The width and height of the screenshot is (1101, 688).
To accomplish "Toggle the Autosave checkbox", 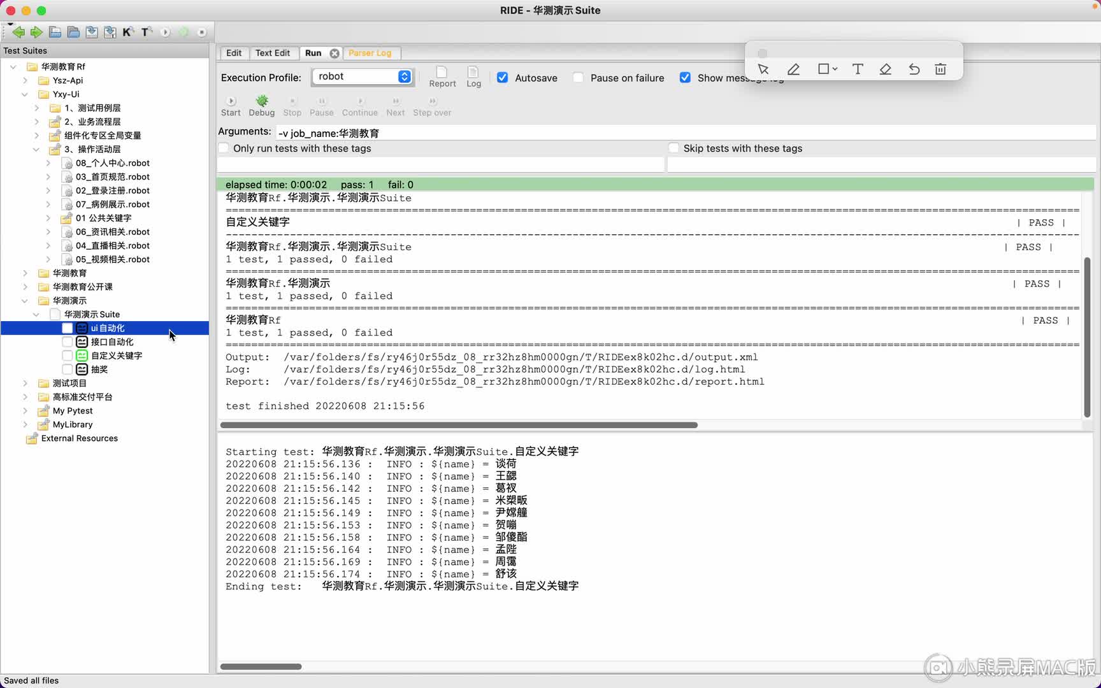I will click(503, 78).
